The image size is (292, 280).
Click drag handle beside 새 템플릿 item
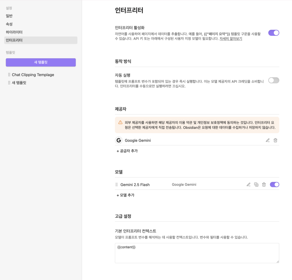9,83
